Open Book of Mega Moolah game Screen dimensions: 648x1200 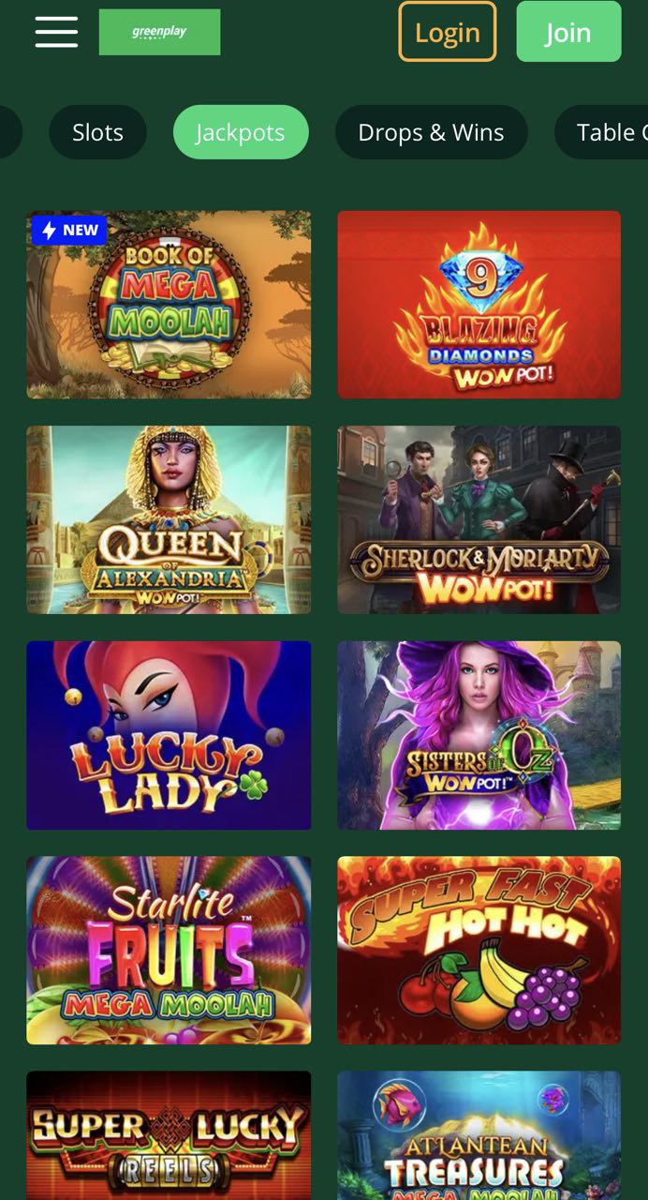(x=169, y=305)
